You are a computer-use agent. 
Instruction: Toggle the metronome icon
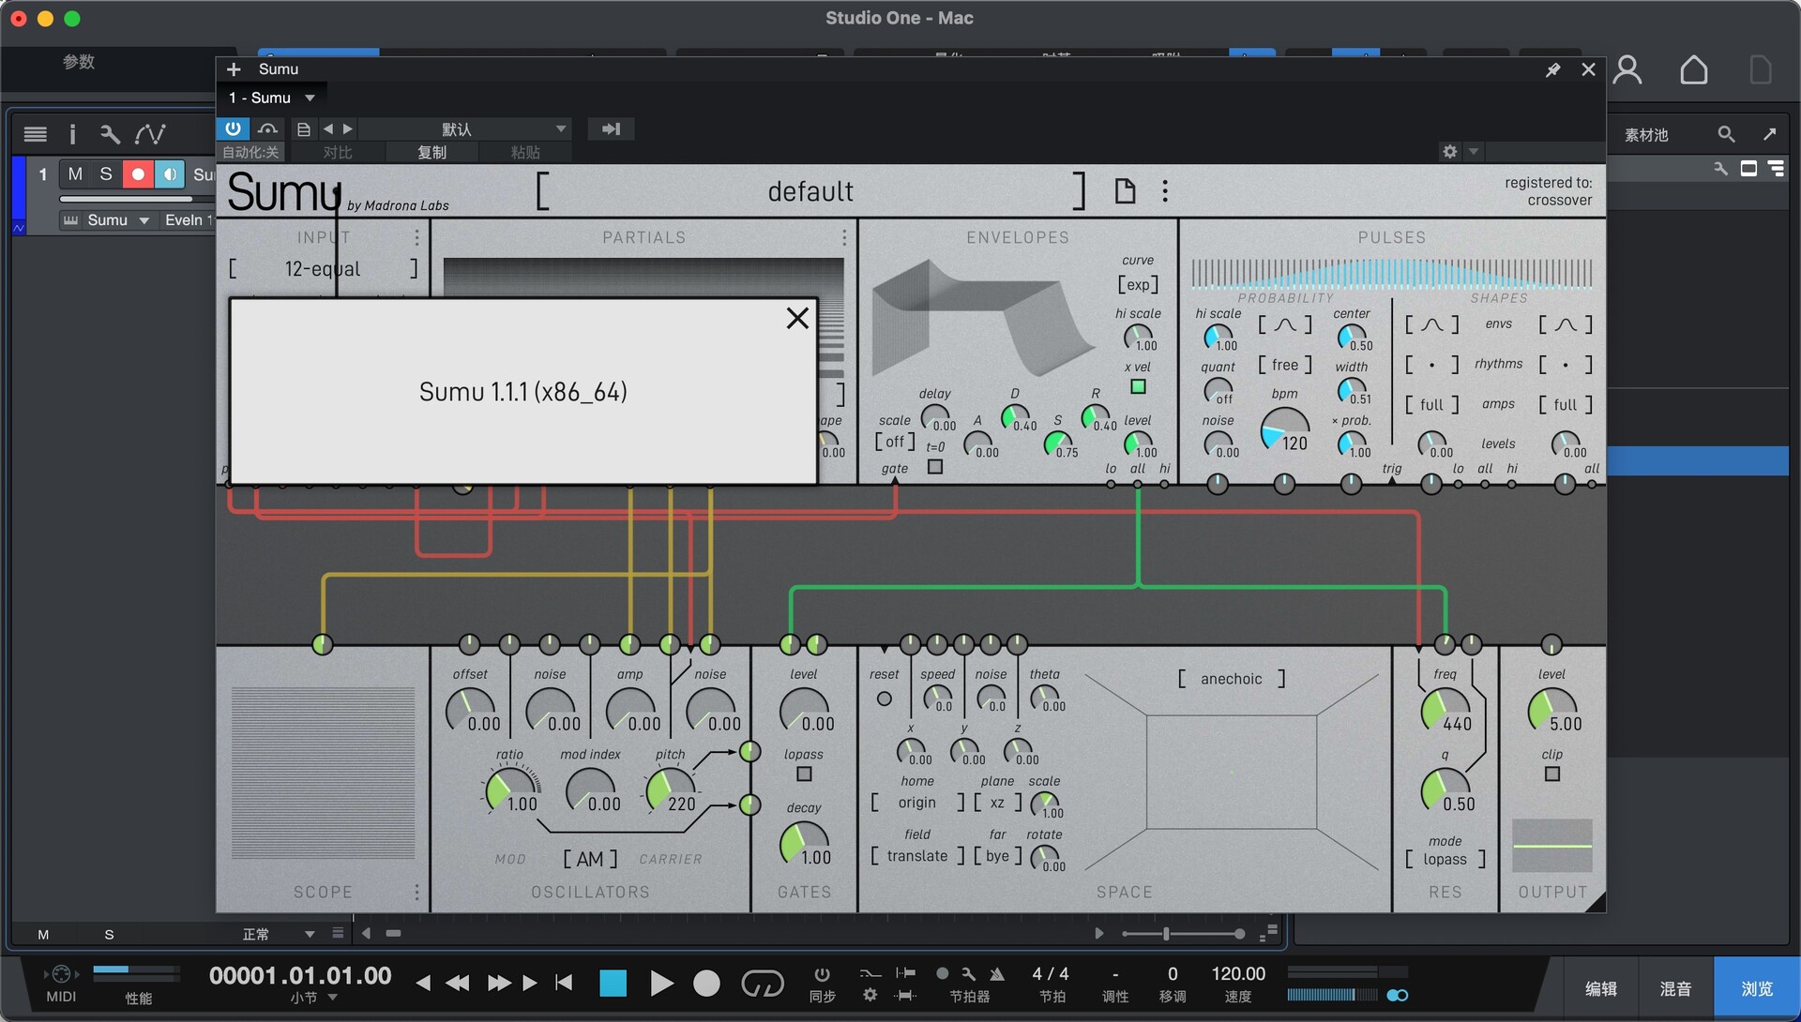point(996,974)
